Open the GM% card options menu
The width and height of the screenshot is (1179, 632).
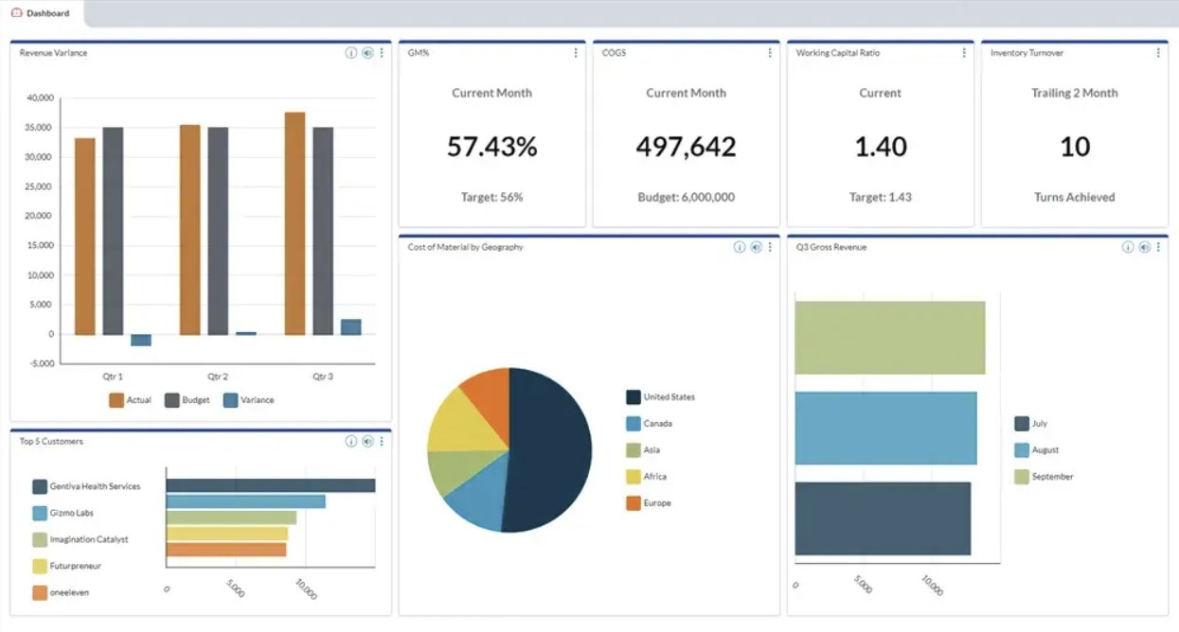tap(575, 53)
